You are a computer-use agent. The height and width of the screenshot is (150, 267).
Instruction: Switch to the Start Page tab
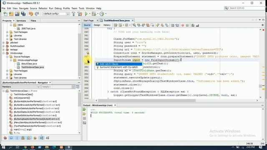point(88,20)
